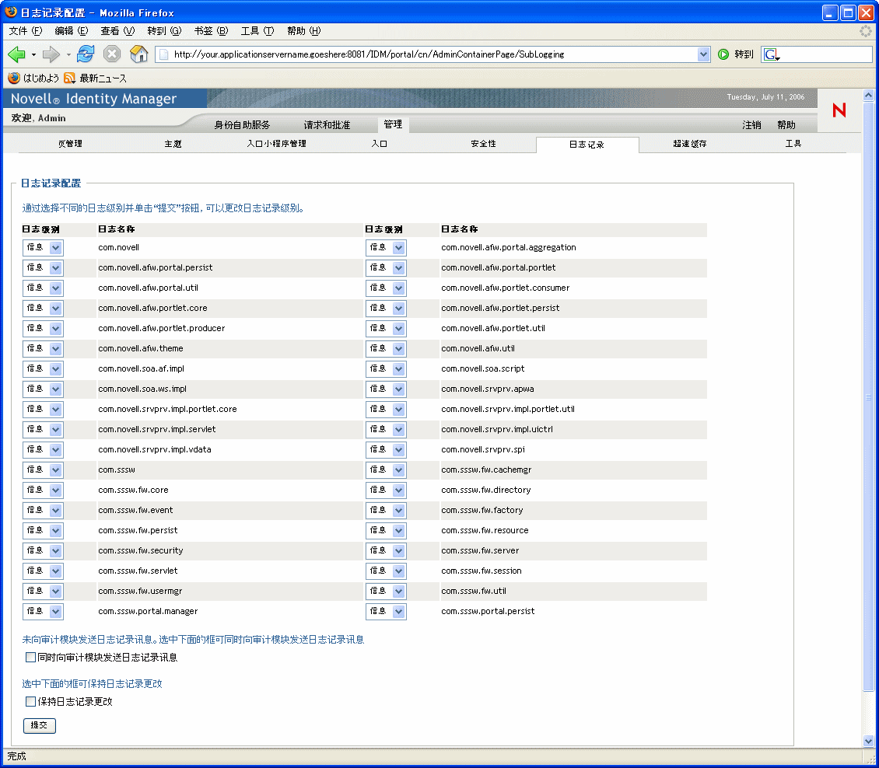Viewport: 879px width, 768px height.
Task: Open the 页管理 sub-tab
Action: point(70,144)
